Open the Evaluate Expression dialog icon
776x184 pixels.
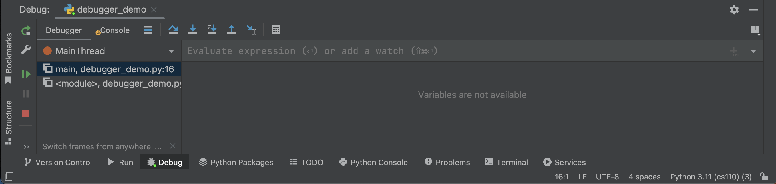(x=276, y=30)
